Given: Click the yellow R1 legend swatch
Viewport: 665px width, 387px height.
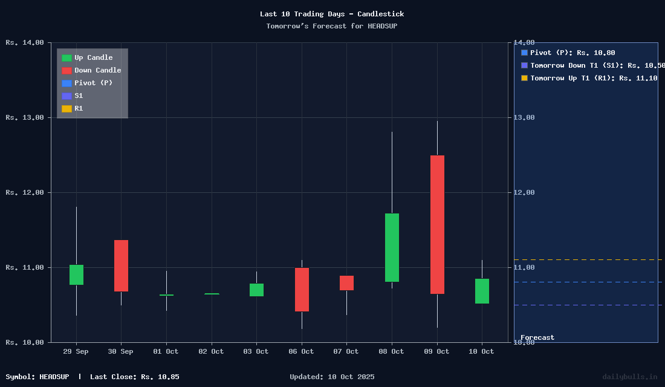Looking at the screenshot, I should click(66, 109).
